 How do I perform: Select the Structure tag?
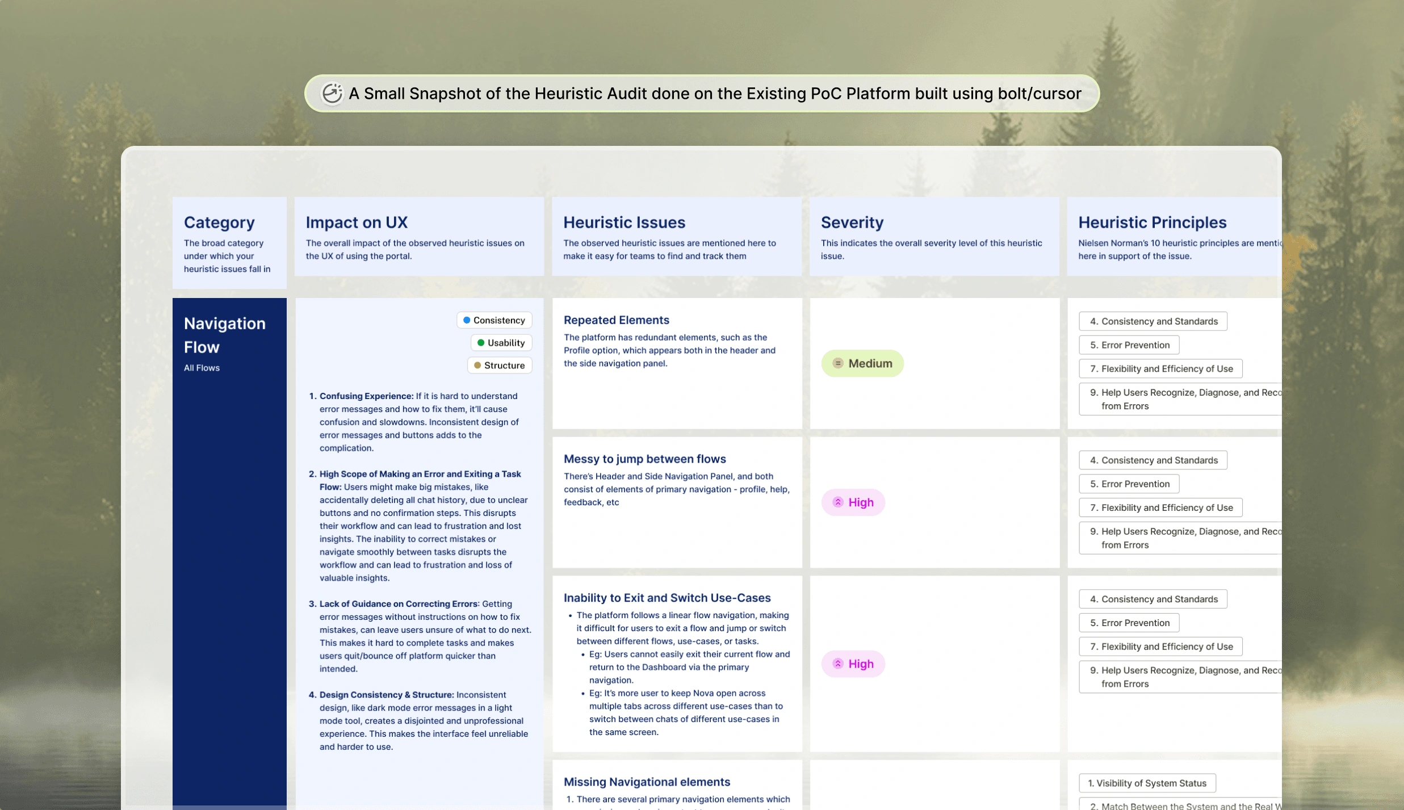pyautogui.click(x=500, y=366)
